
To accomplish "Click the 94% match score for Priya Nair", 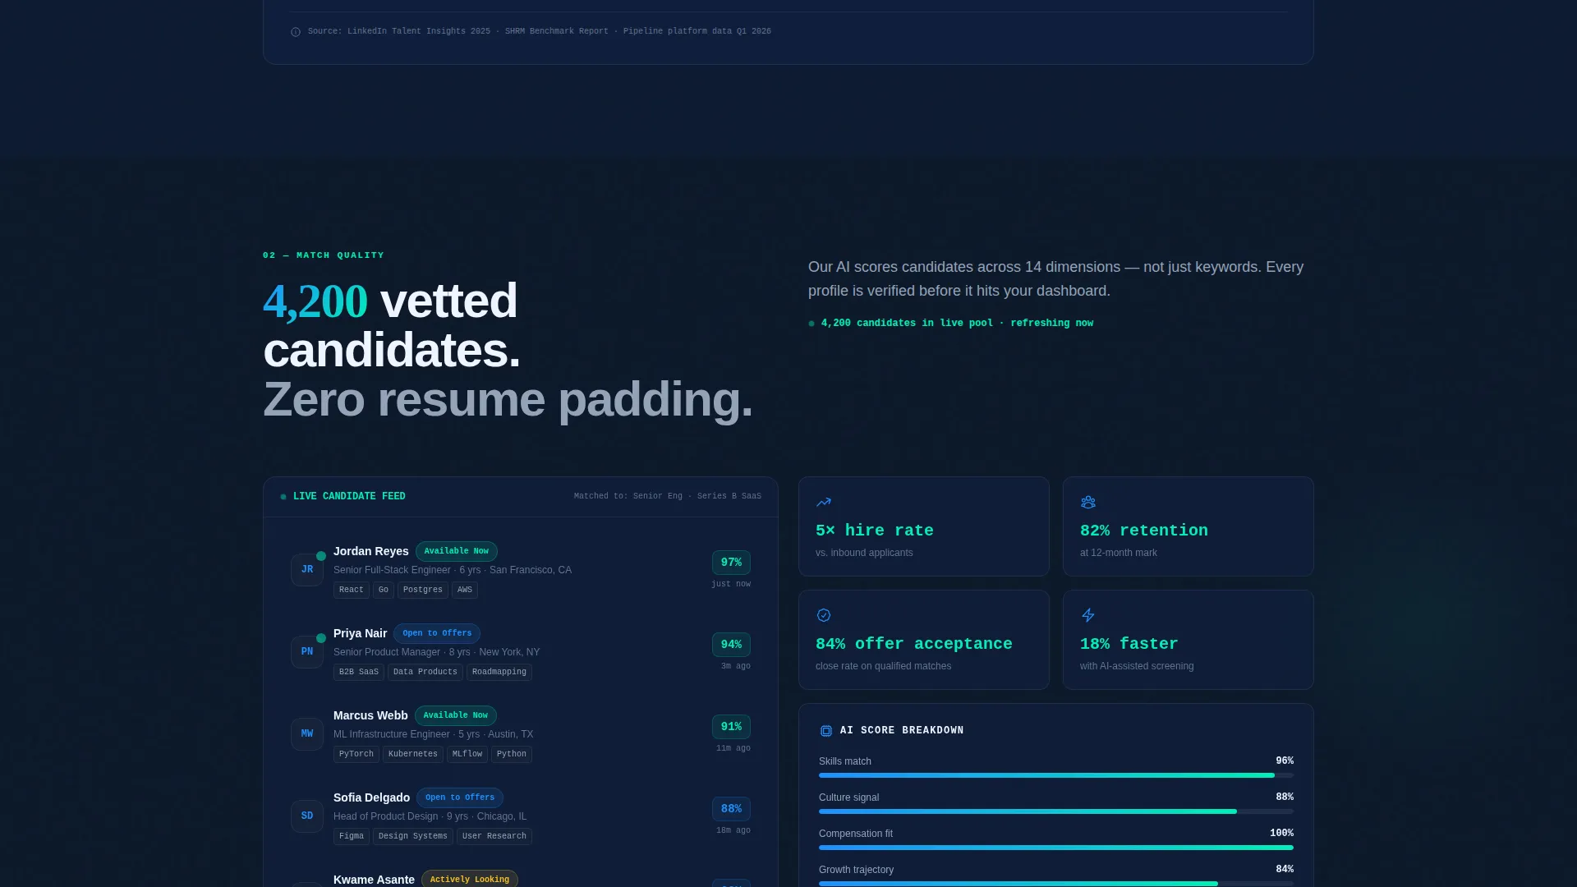I will (731, 645).
